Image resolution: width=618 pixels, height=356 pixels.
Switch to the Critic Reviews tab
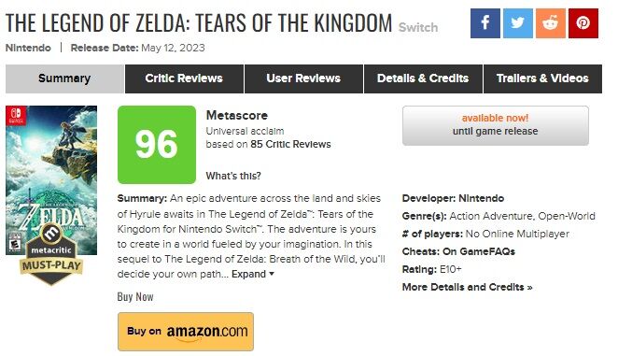[x=184, y=78]
